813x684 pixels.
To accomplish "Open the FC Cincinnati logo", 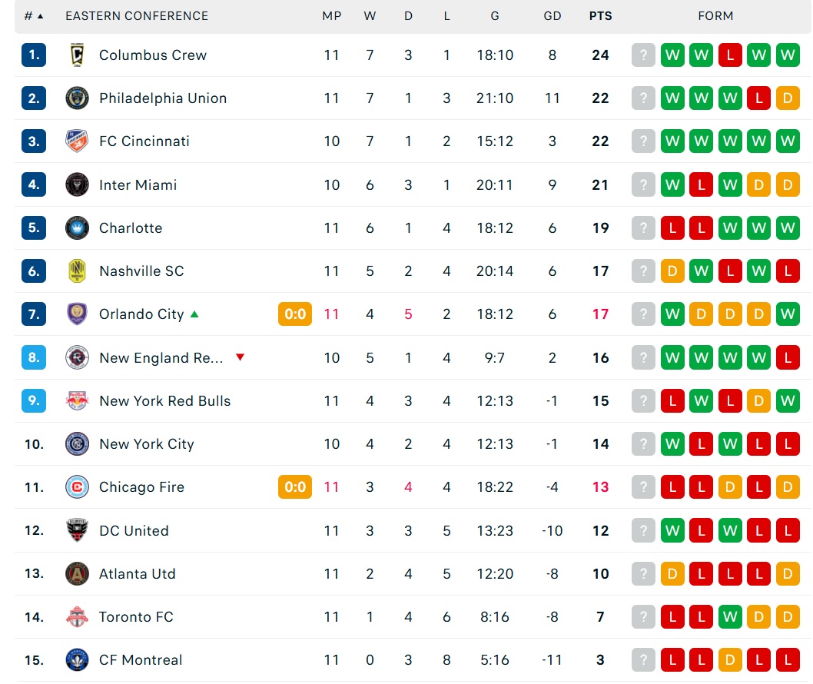I will [x=78, y=141].
